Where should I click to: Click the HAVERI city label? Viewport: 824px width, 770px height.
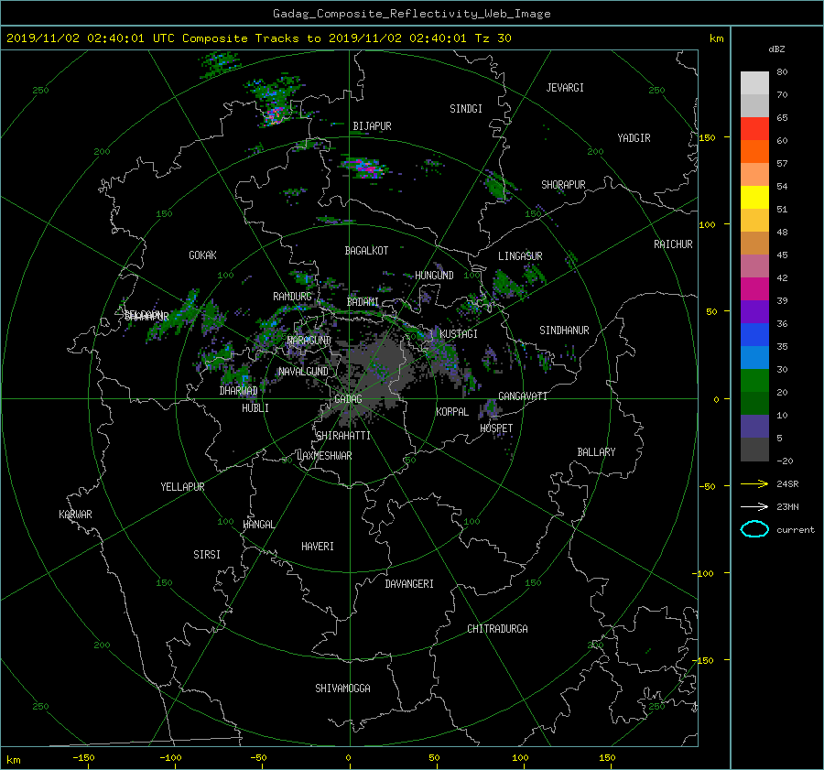tap(318, 547)
